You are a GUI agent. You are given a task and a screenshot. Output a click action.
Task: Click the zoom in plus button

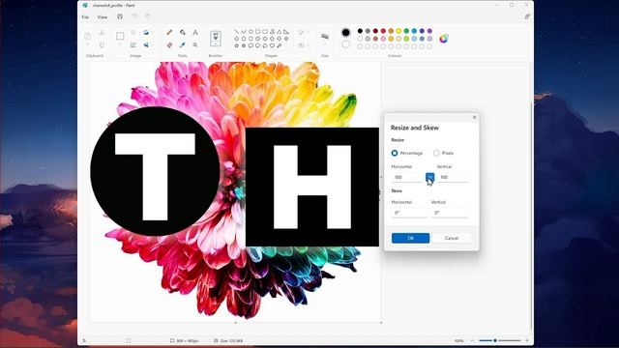[527, 340]
